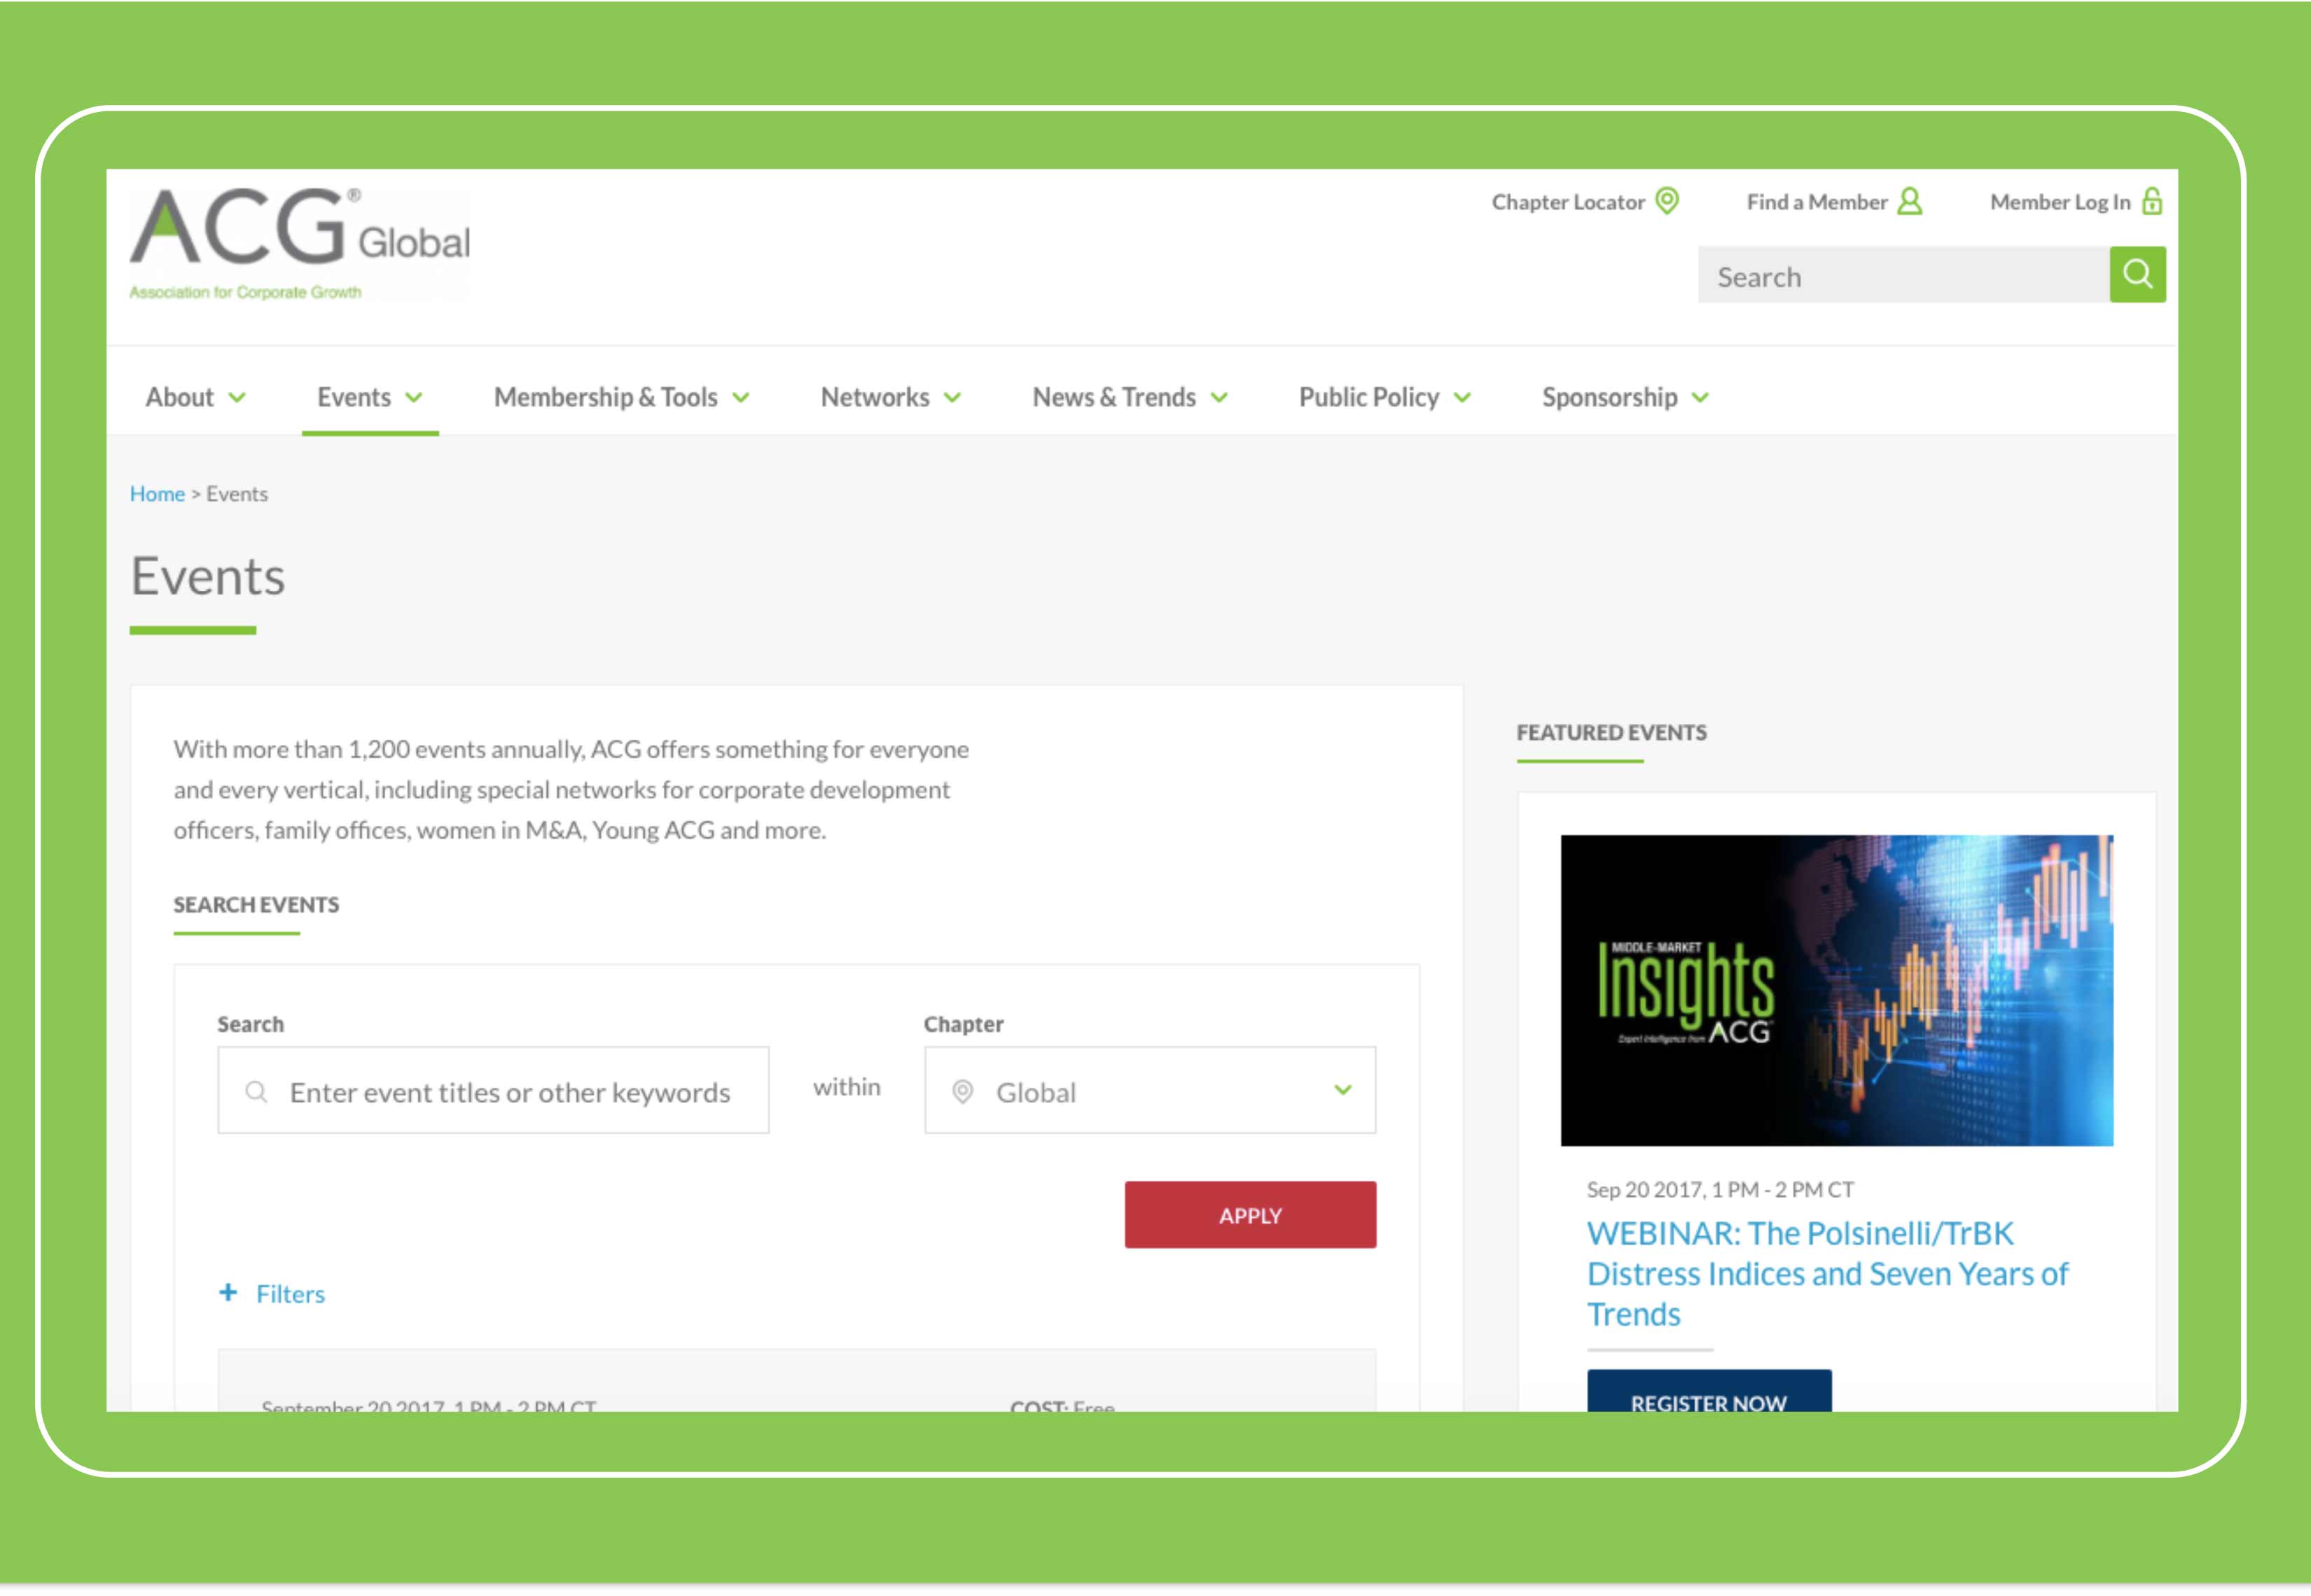Open the About menu
Screen dimensions: 2311x1596
click(x=180, y=397)
